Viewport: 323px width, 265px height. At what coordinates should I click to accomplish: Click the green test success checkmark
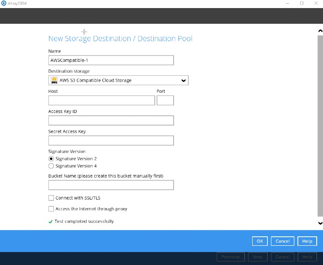(51, 222)
